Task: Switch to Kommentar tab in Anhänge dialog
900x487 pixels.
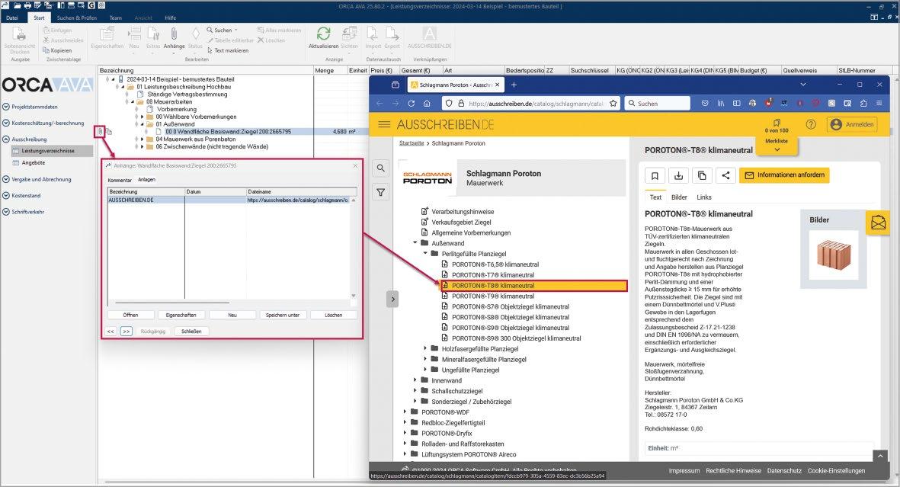Action: [120, 180]
